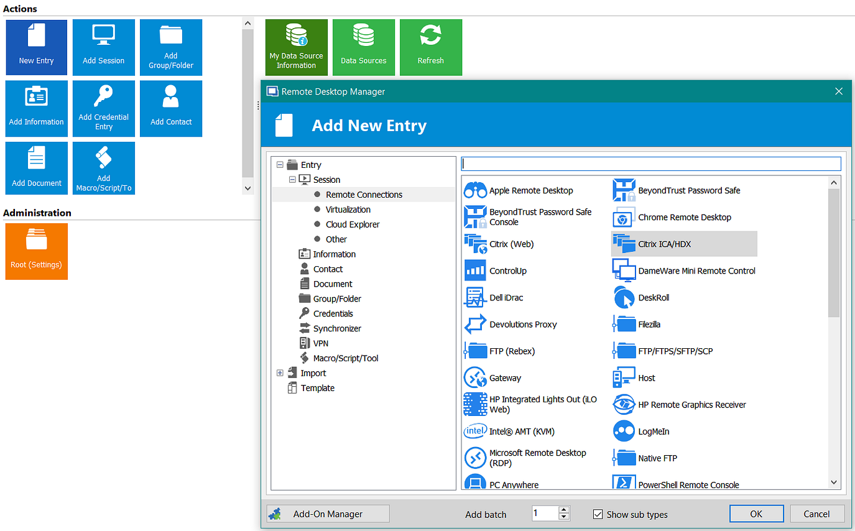Click the OK button
Screen dimensions: 855x531
[x=756, y=514]
